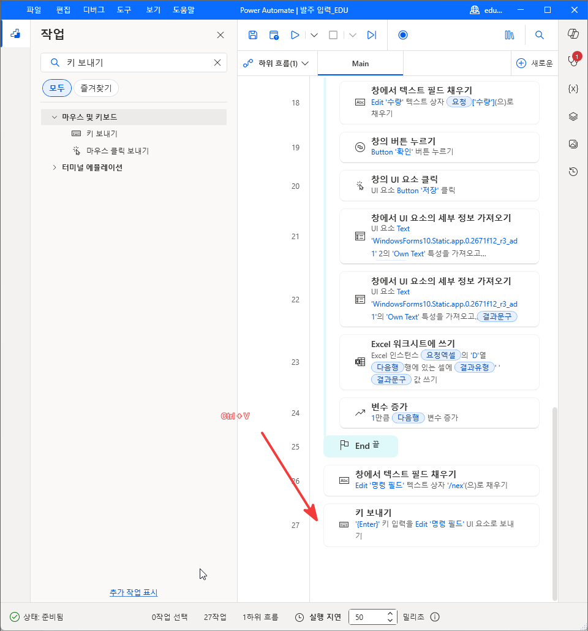Close the 작업 panel
Viewport: 588px width, 631px height.
[221, 35]
